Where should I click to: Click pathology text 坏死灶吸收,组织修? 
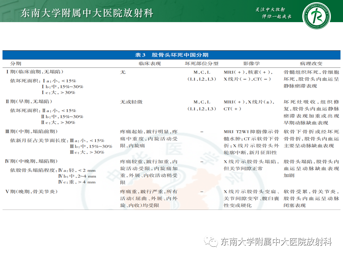click(311, 102)
